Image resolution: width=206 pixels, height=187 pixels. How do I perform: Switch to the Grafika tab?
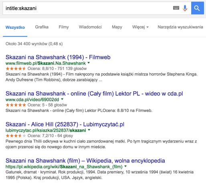42,27
